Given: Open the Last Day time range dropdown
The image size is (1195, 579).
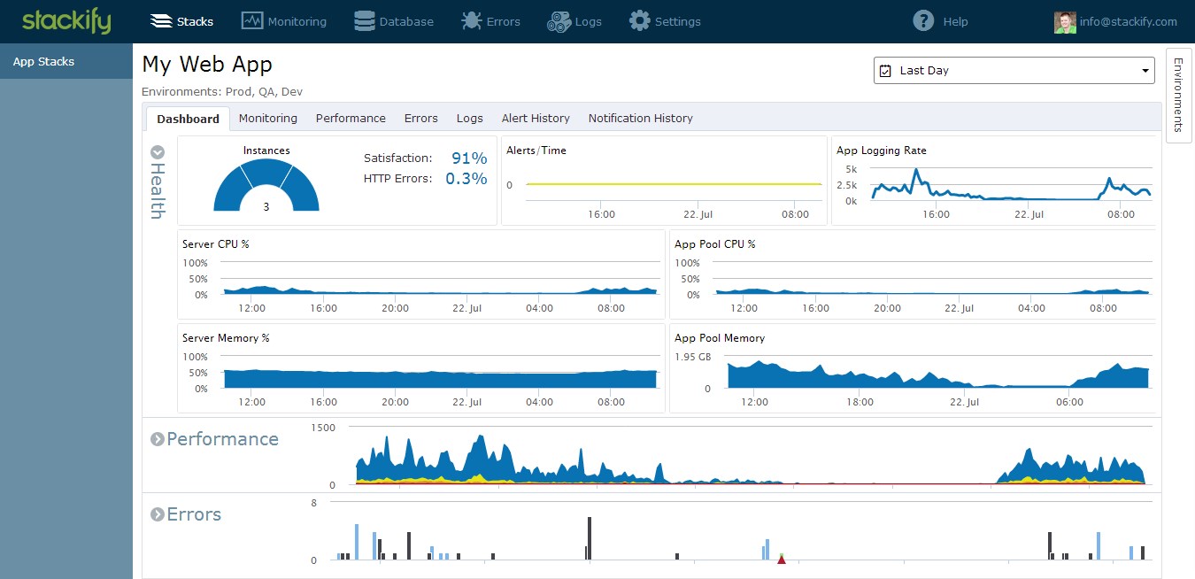Looking at the screenshot, I should 1014,71.
